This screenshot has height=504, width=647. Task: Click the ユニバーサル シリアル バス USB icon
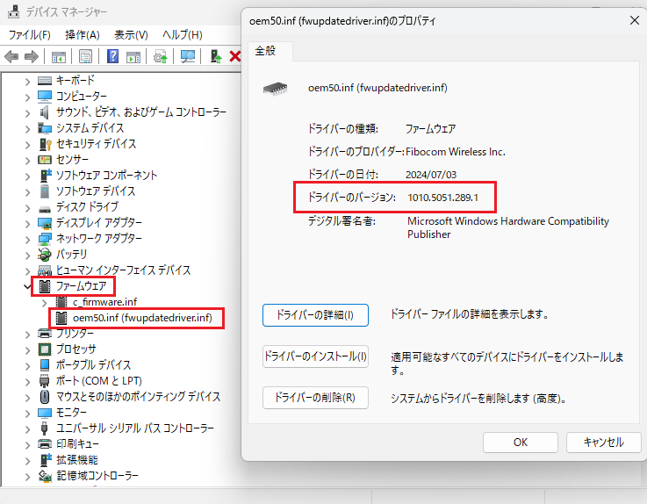coord(44,428)
